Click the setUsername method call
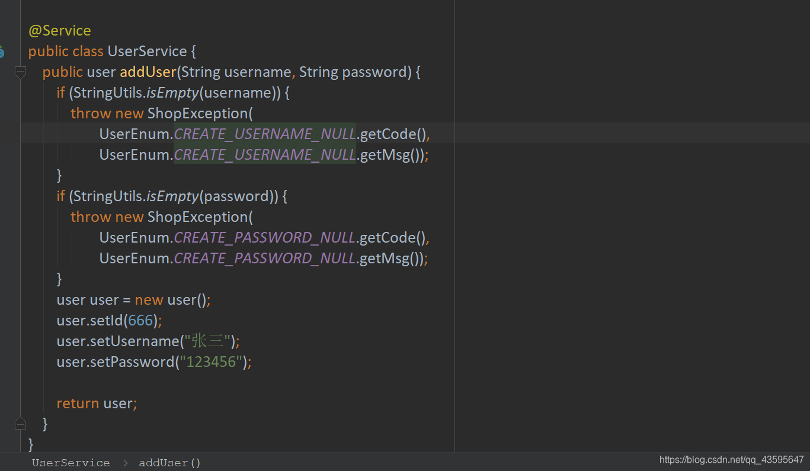 click(x=134, y=341)
